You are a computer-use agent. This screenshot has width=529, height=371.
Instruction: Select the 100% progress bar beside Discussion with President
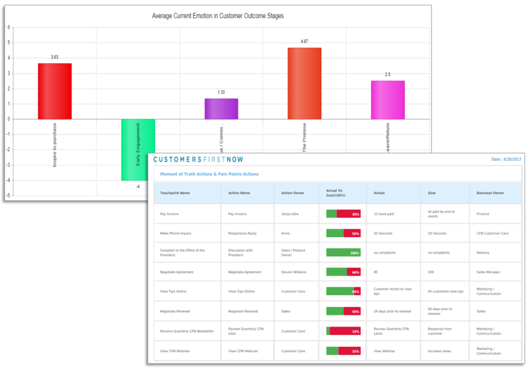tap(343, 252)
